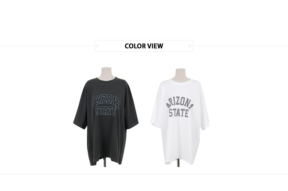Click the left circle in COLOR VIEW banner
The height and width of the screenshot is (191, 288).
point(97,46)
